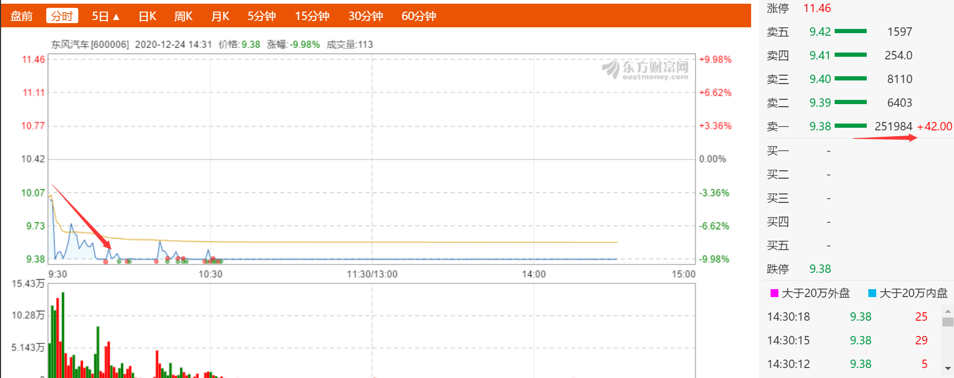954x378 pixels.
Task: Open the 30分钟 chart tab
Action: [366, 16]
